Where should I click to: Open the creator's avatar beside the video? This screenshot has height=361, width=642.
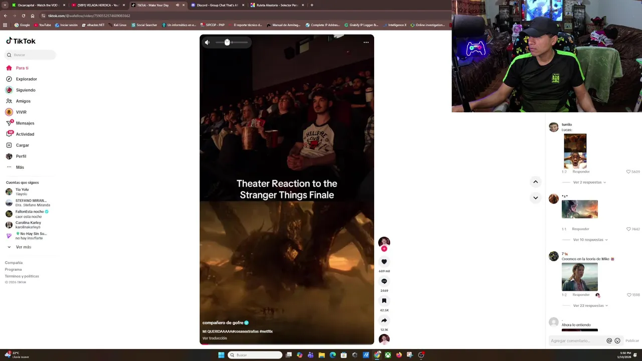384,242
